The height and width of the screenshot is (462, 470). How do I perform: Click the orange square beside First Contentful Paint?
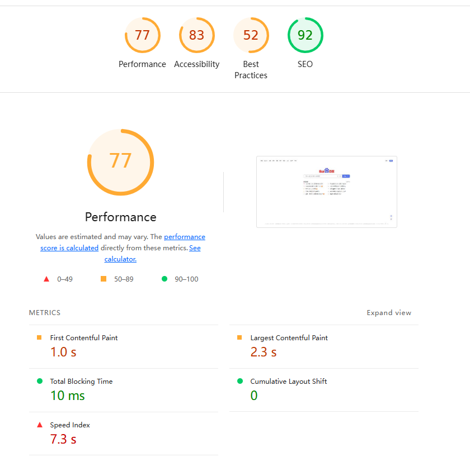[39, 337]
